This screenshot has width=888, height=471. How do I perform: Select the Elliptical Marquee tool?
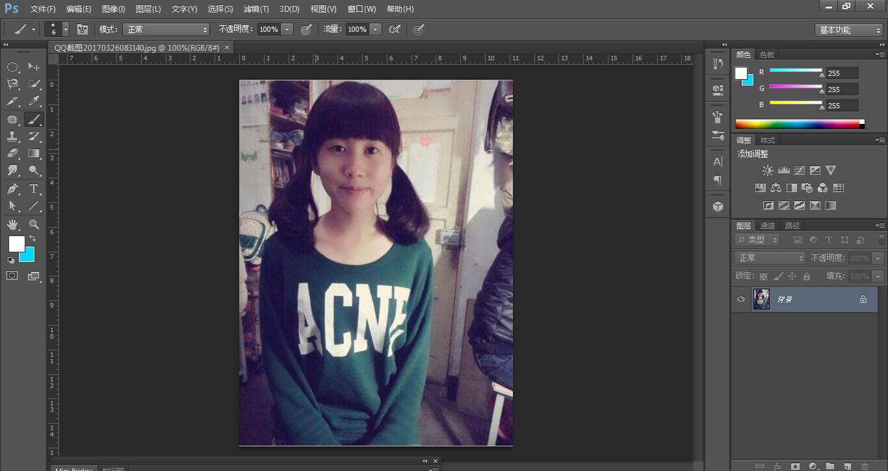(x=12, y=67)
